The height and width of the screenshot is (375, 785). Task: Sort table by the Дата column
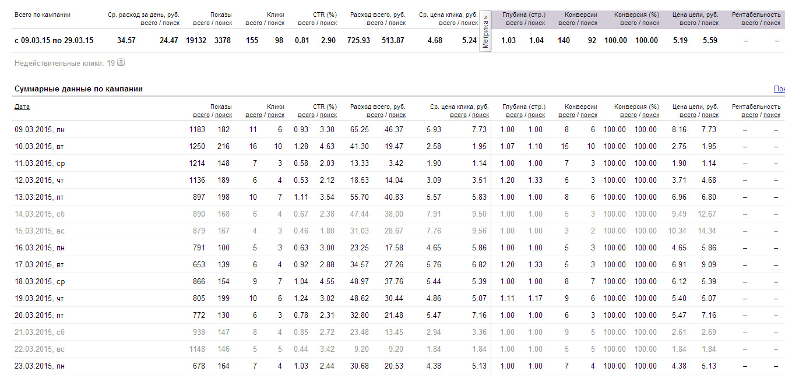(x=22, y=107)
